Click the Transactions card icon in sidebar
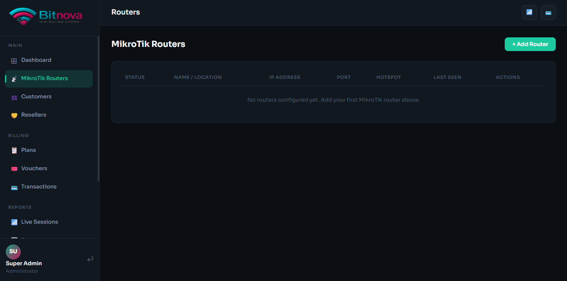This screenshot has width=567, height=281. coord(14,187)
